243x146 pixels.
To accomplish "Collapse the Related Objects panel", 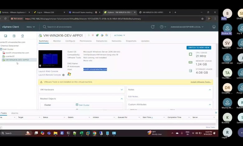I will click(x=121, y=99).
